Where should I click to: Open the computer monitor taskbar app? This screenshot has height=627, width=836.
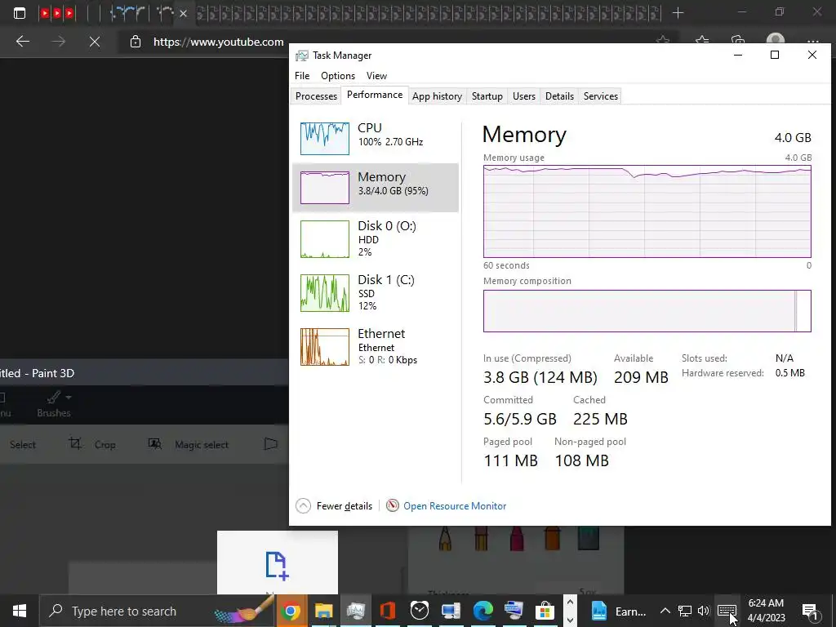point(451,611)
